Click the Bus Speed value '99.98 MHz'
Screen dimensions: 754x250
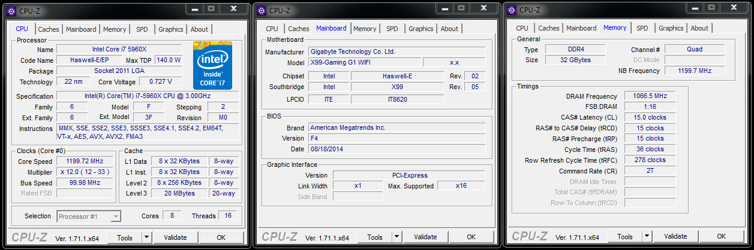click(x=85, y=182)
